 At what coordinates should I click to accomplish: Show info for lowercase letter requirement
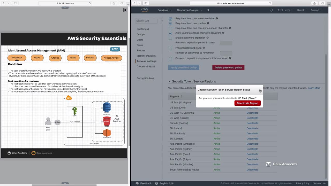pos(217,18)
